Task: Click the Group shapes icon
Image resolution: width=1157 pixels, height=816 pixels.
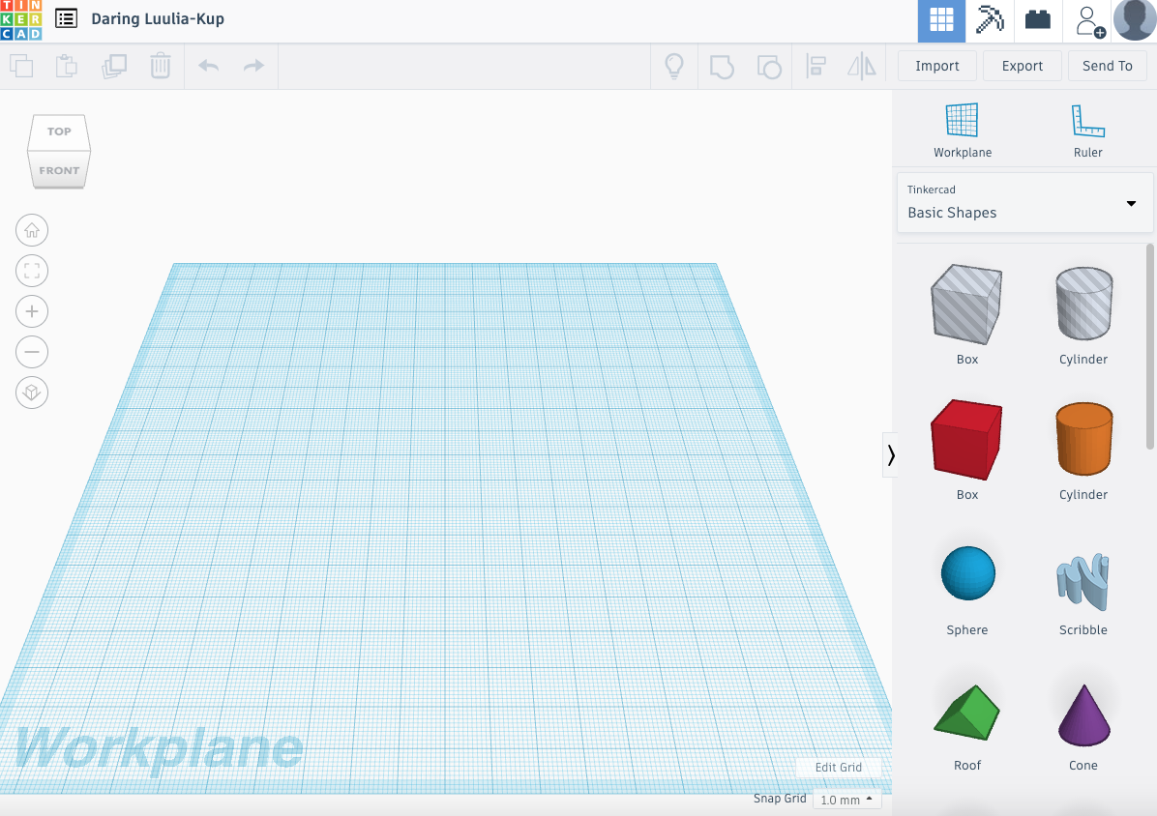Action: [722, 66]
